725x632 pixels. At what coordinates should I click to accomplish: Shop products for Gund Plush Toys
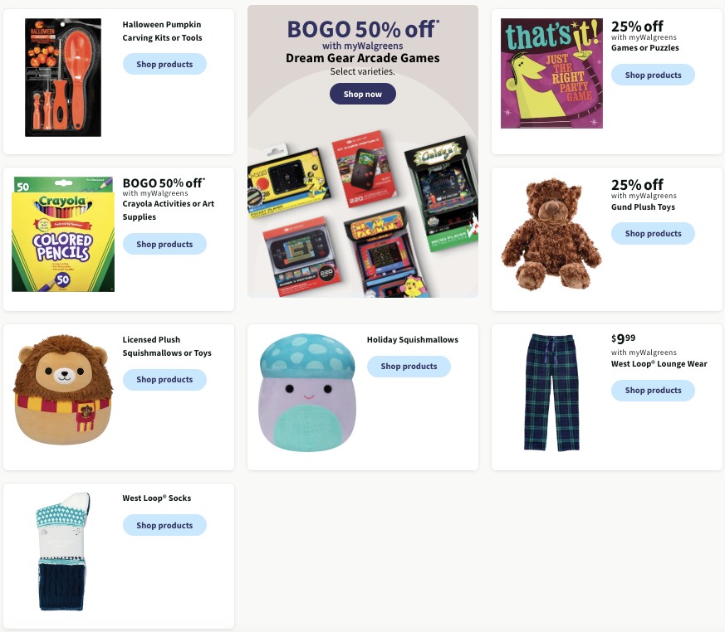pyautogui.click(x=653, y=234)
